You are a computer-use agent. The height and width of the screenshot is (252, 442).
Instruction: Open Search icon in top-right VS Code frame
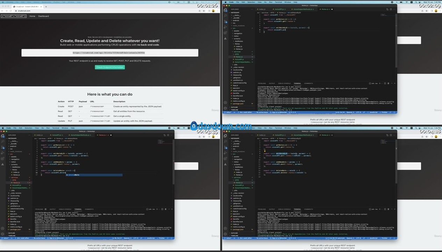coord(226,16)
